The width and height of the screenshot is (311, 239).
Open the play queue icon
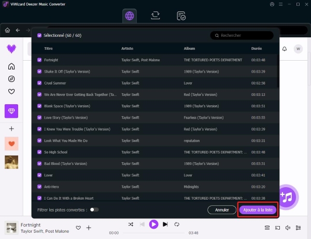267,228
